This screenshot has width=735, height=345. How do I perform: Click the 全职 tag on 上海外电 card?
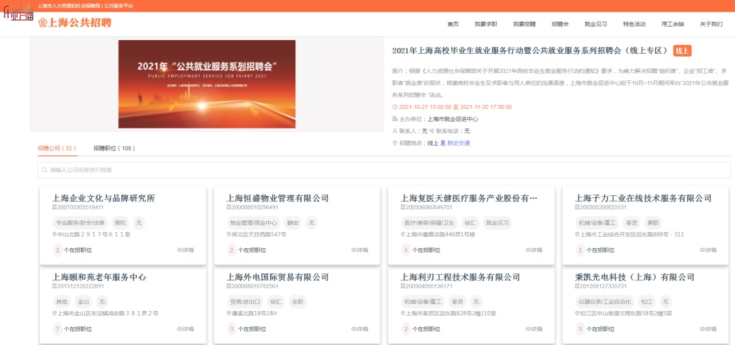coord(297,301)
